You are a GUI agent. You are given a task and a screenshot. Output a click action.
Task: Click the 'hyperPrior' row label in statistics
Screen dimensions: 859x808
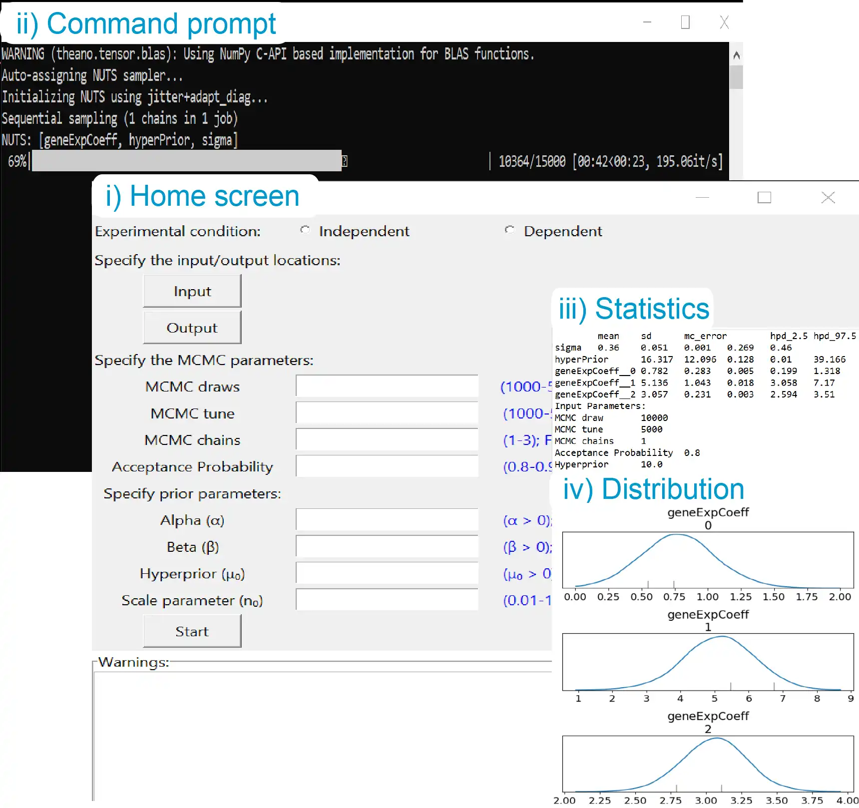tap(581, 359)
